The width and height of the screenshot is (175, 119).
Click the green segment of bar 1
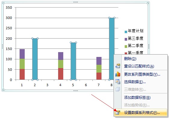pos(22,64)
